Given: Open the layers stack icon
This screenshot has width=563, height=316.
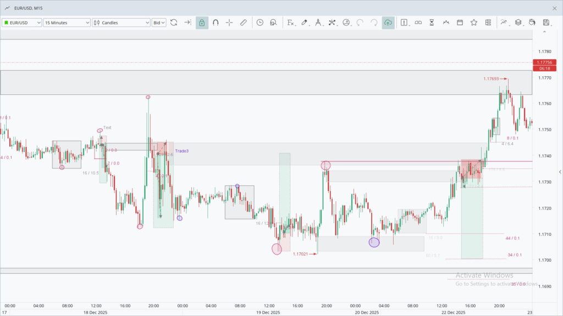Looking at the screenshot, I should (x=518, y=22).
